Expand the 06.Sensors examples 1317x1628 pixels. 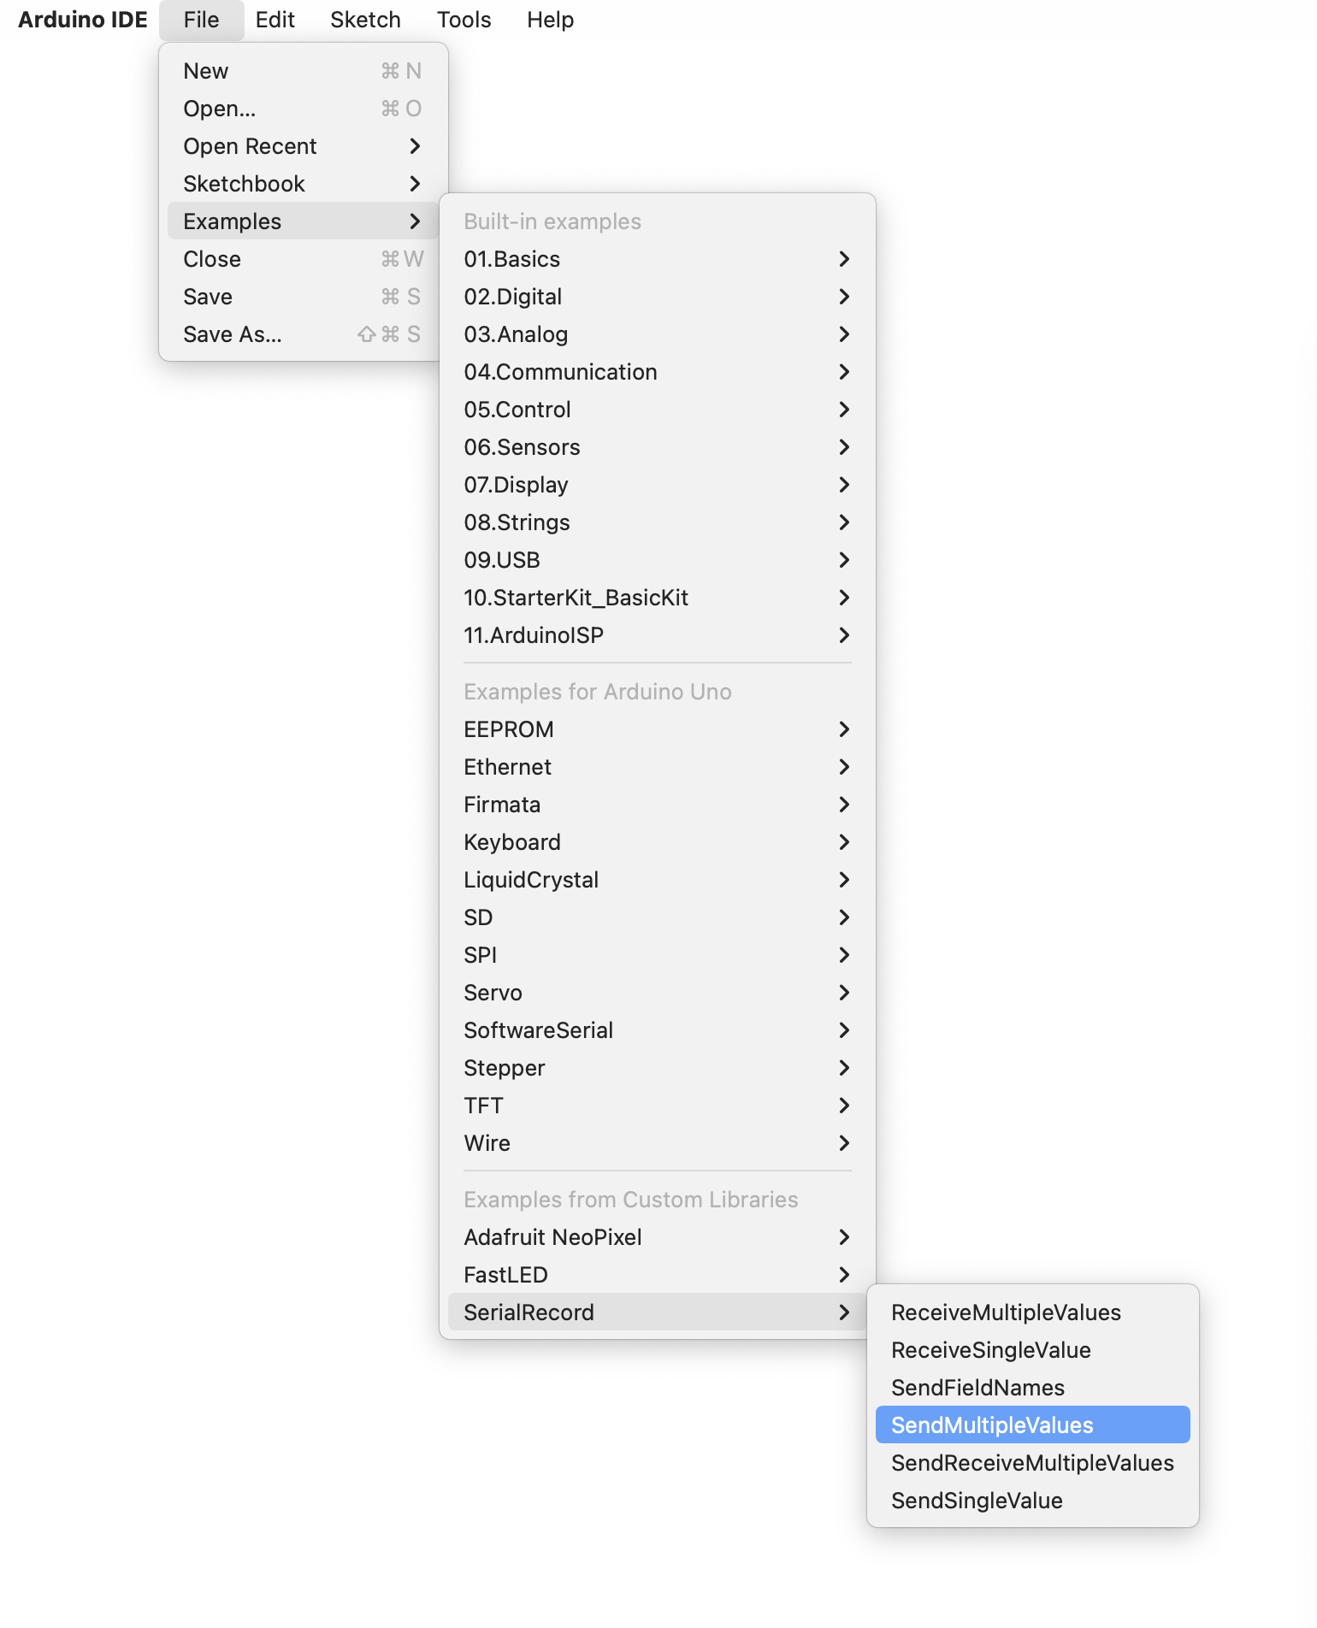point(657,447)
